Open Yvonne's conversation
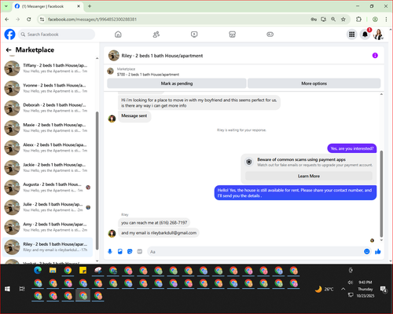Image resolution: width=393 pixels, height=314 pixels. click(x=48, y=88)
